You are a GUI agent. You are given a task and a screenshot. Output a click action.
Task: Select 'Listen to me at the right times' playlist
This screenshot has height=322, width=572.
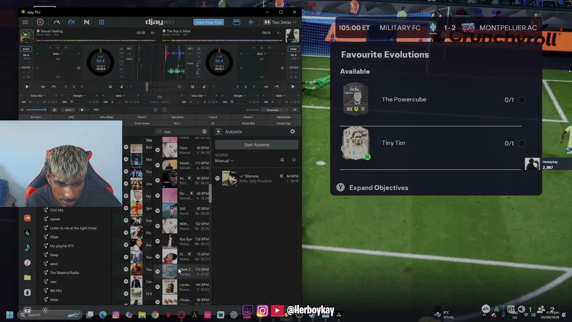(x=73, y=228)
